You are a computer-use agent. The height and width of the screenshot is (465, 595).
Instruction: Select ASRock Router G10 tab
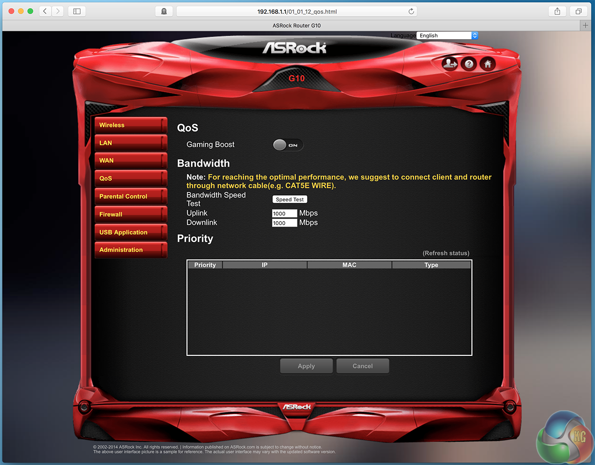point(297,26)
